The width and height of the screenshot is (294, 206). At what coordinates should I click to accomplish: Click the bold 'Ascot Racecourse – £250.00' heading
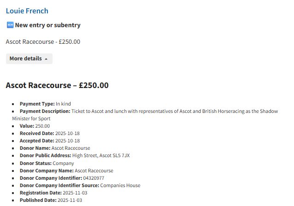coord(57,85)
